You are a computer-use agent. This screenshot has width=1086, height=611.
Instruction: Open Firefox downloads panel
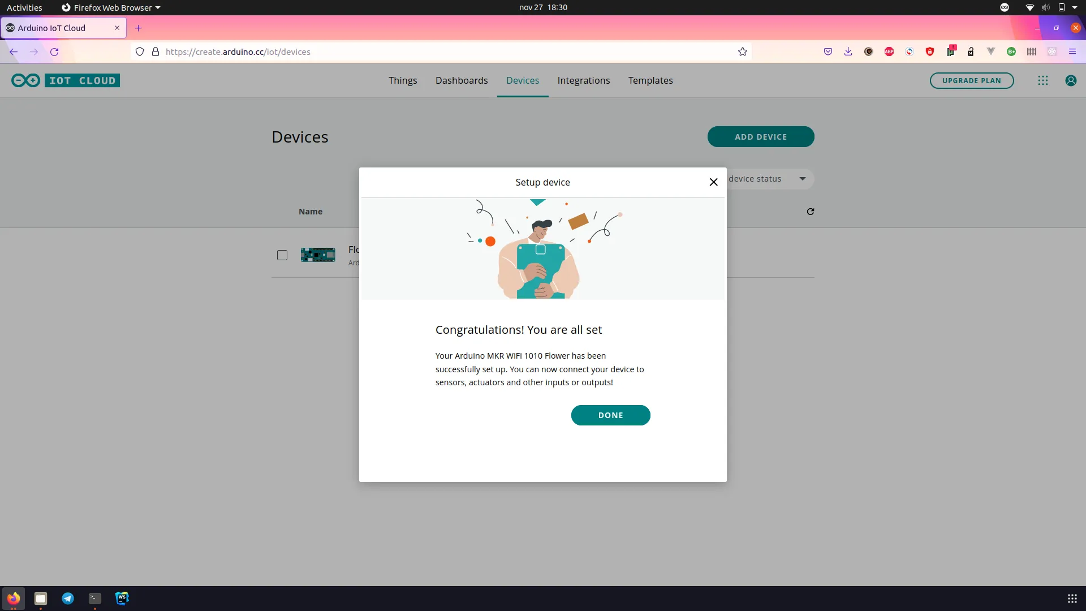(x=848, y=51)
